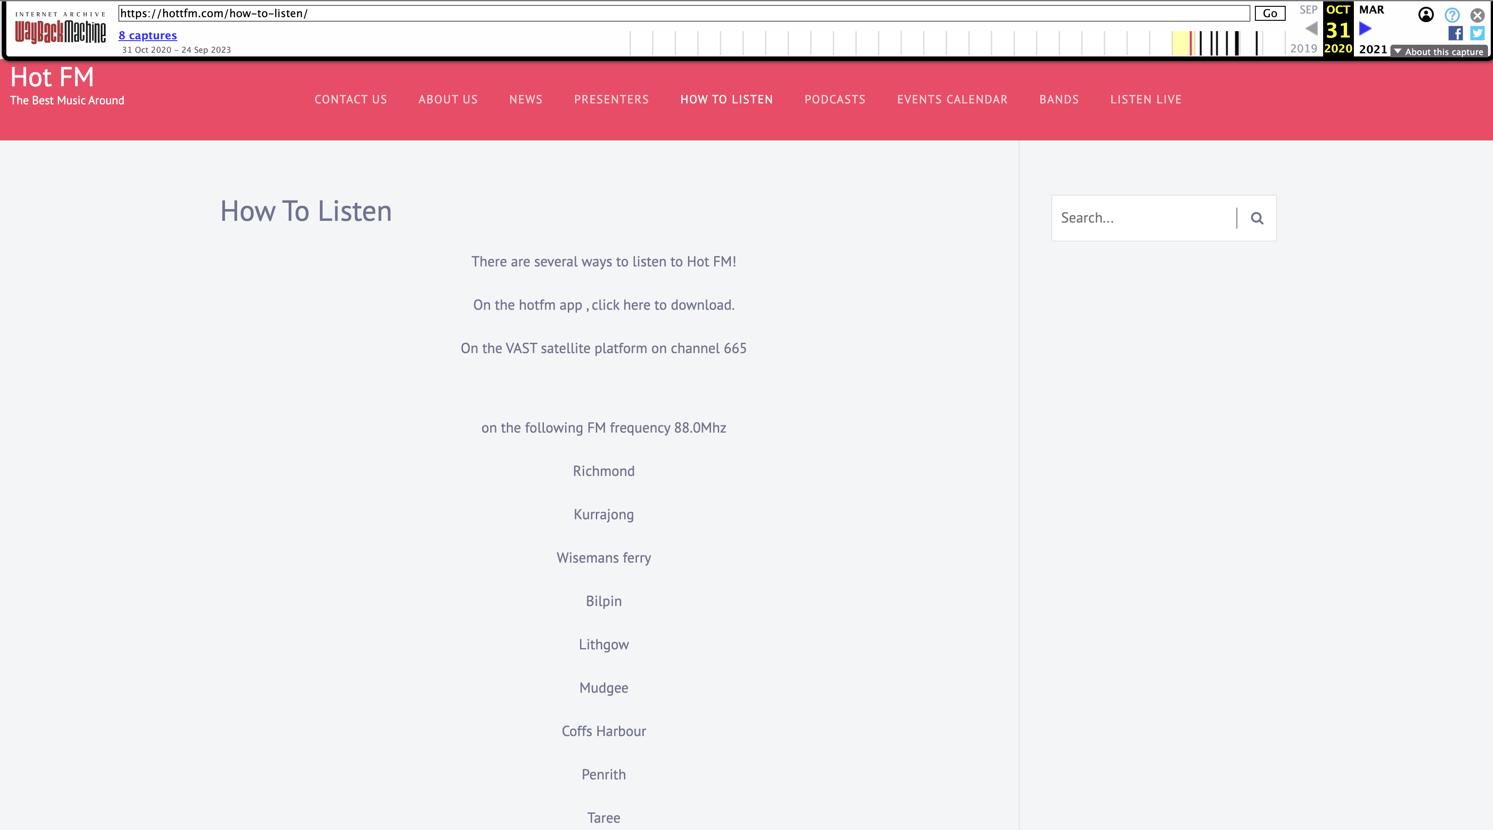The height and width of the screenshot is (830, 1493).
Task: Expand About this capture dropdown
Action: tap(1438, 51)
